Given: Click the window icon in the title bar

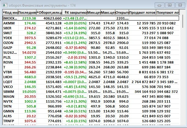Looking at the screenshot, I should coord(5,5).
